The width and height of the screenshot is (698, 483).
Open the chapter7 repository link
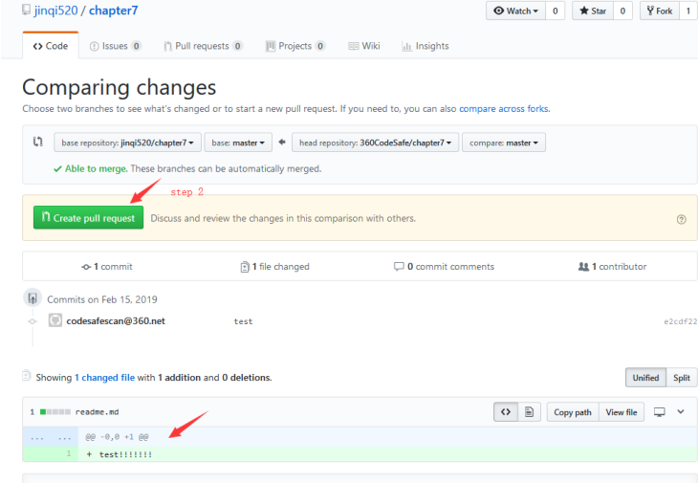click(114, 11)
